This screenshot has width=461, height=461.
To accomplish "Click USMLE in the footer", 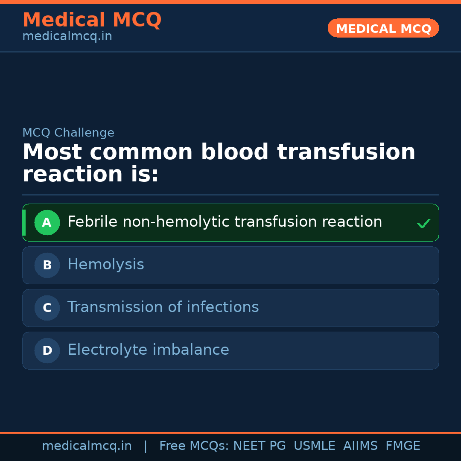I will (314, 446).
